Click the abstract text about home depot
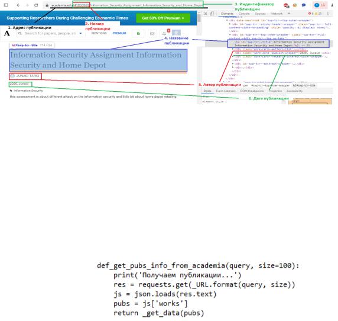The height and width of the screenshot is (321, 338). [x=93, y=97]
